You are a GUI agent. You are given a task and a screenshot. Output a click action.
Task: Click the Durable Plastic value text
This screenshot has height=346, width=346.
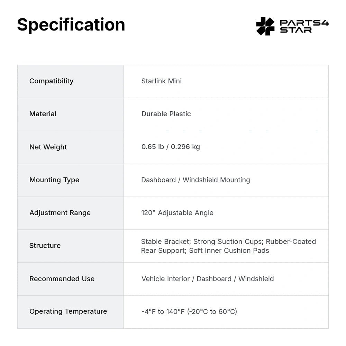point(166,114)
